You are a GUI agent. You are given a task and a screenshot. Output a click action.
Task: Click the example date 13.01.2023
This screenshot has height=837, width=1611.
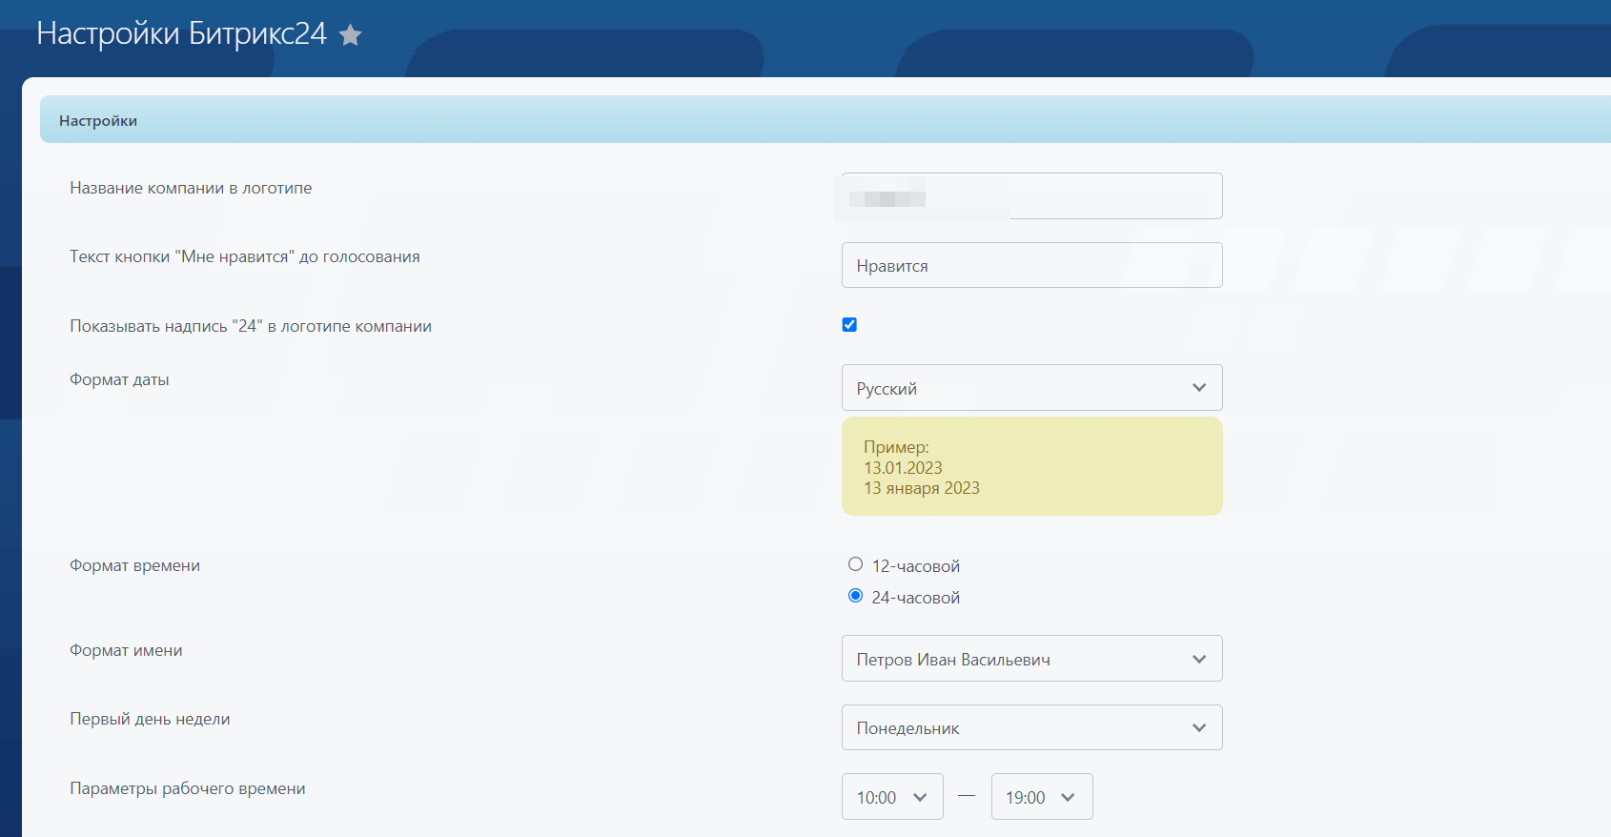pyautogui.click(x=903, y=468)
